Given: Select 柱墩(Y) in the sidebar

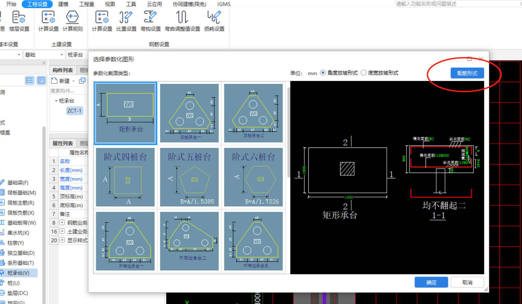Looking at the screenshot, I should pos(15,243).
